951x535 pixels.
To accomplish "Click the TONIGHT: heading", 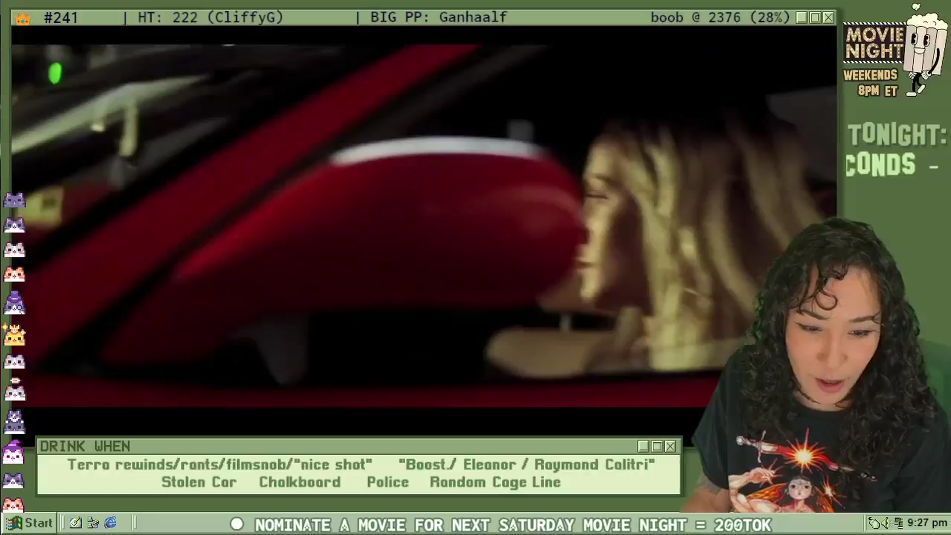I will (897, 135).
